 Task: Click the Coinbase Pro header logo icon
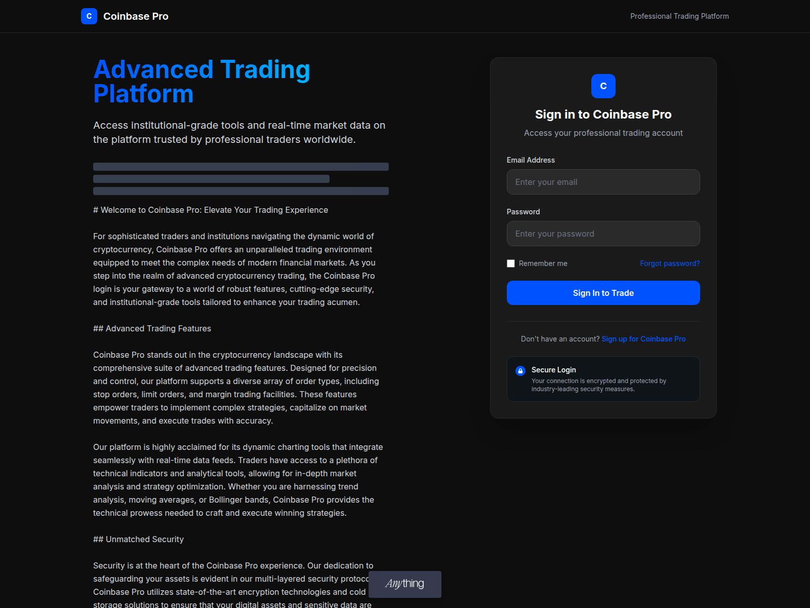pos(89,16)
